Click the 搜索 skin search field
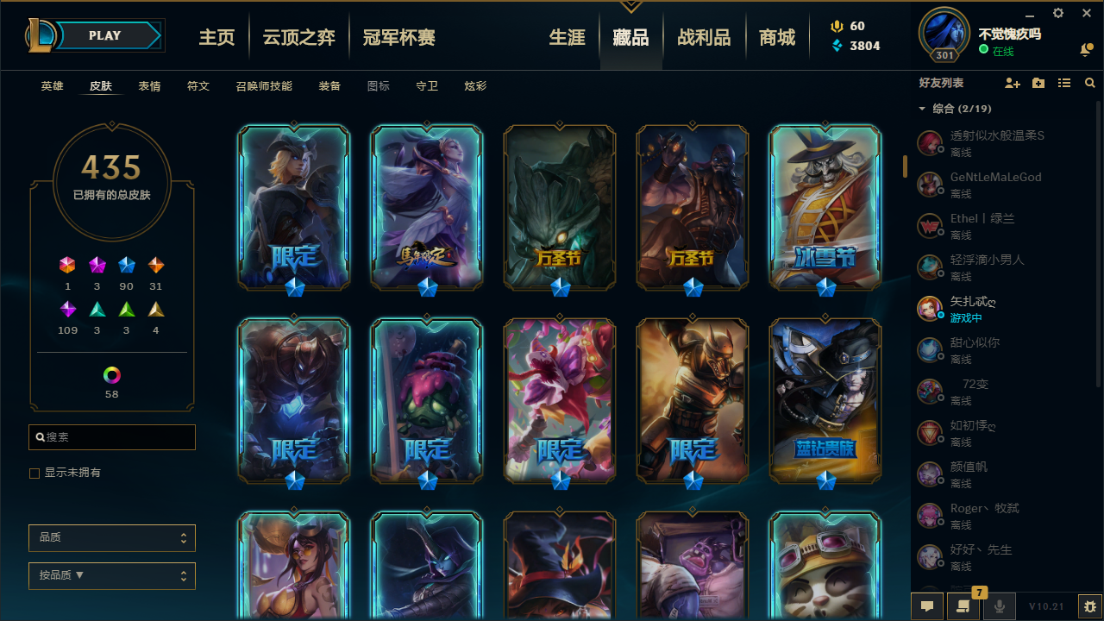This screenshot has height=621, width=1104. (112, 437)
